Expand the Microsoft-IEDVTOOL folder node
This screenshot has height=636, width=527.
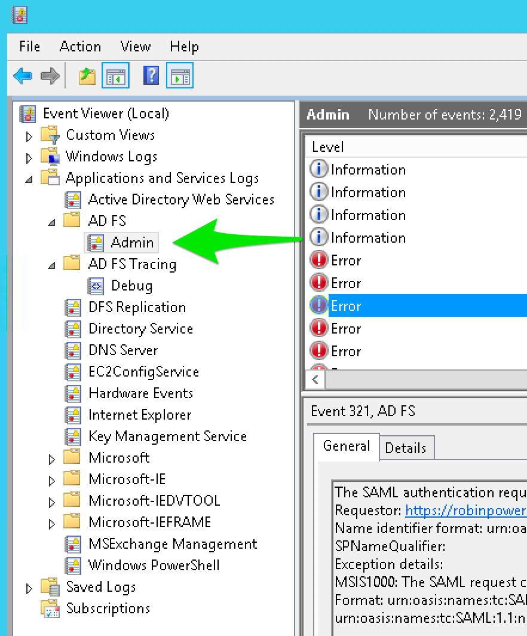click(x=51, y=502)
